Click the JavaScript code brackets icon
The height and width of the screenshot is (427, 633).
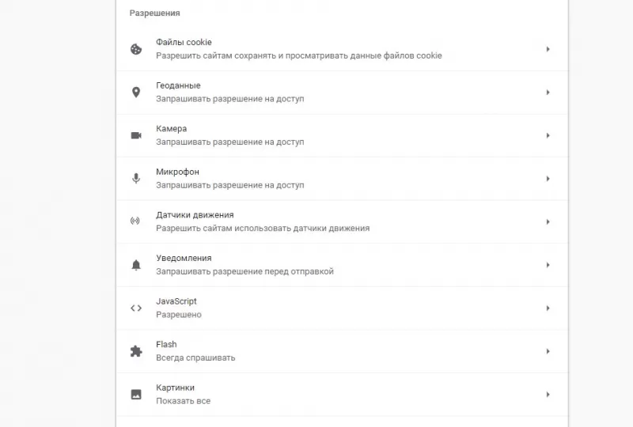[135, 308]
